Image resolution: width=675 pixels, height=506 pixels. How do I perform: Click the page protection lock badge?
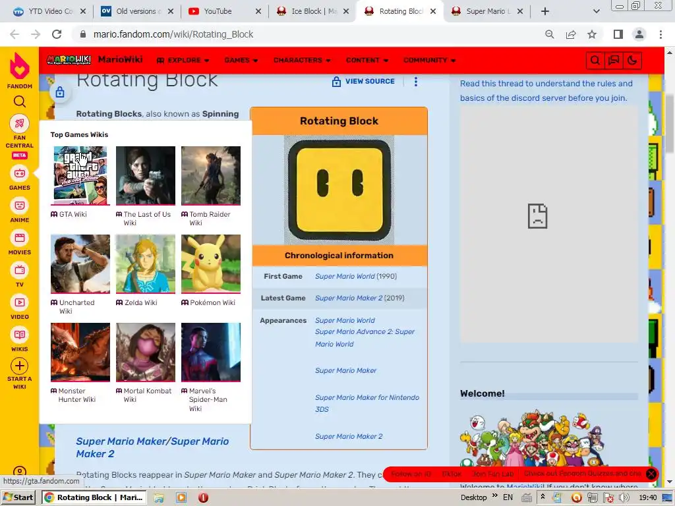(60, 92)
